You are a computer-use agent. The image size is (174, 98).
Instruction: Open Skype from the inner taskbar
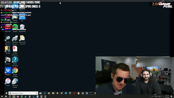(66, 93)
